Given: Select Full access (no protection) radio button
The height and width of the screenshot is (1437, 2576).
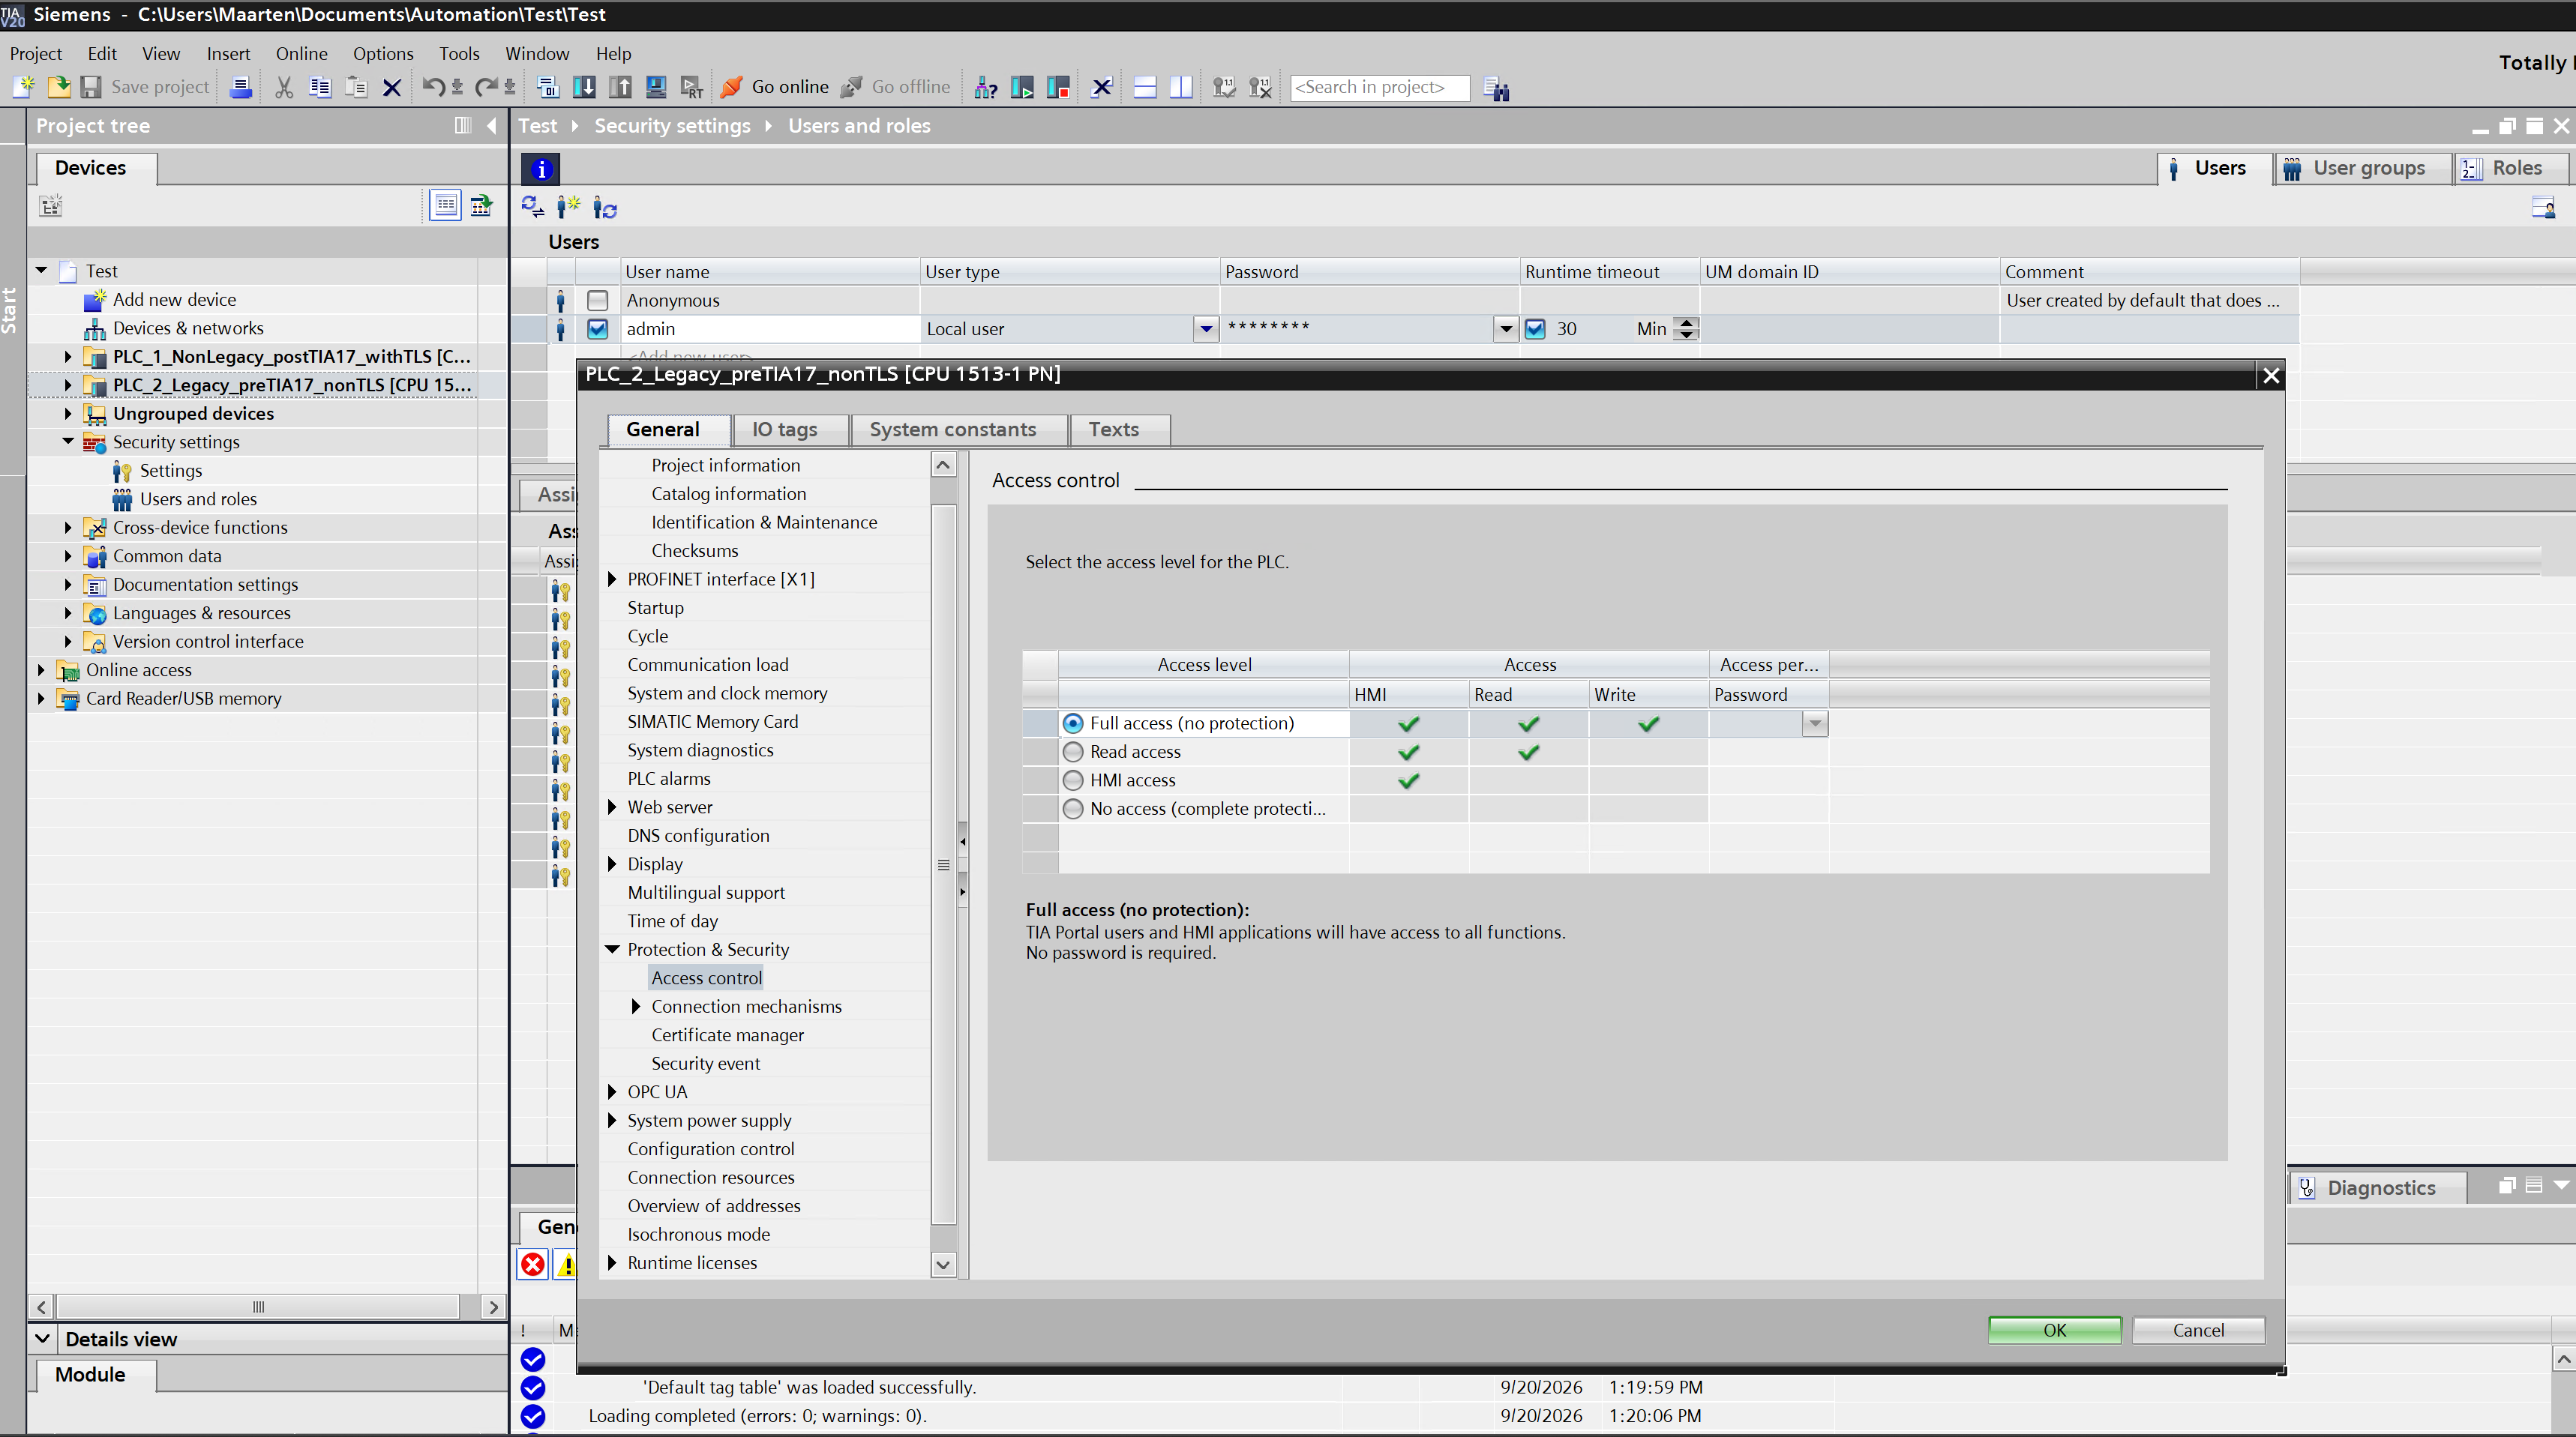Looking at the screenshot, I should [1073, 723].
